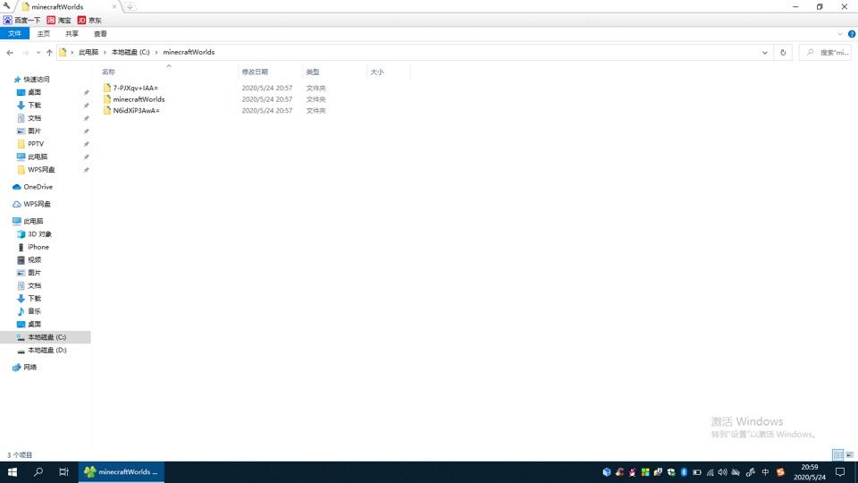Go back with the back arrow
The height and width of the screenshot is (483, 858).
tap(10, 53)
